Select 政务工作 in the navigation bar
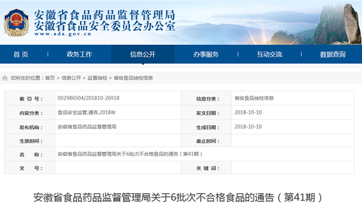The height and width of the screenshot is (210, 362). (x=80, y=54)
